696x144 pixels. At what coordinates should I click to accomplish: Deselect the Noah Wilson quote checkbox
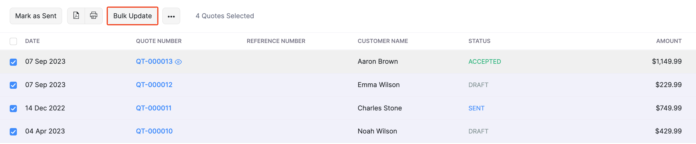(x=13, y=131)
